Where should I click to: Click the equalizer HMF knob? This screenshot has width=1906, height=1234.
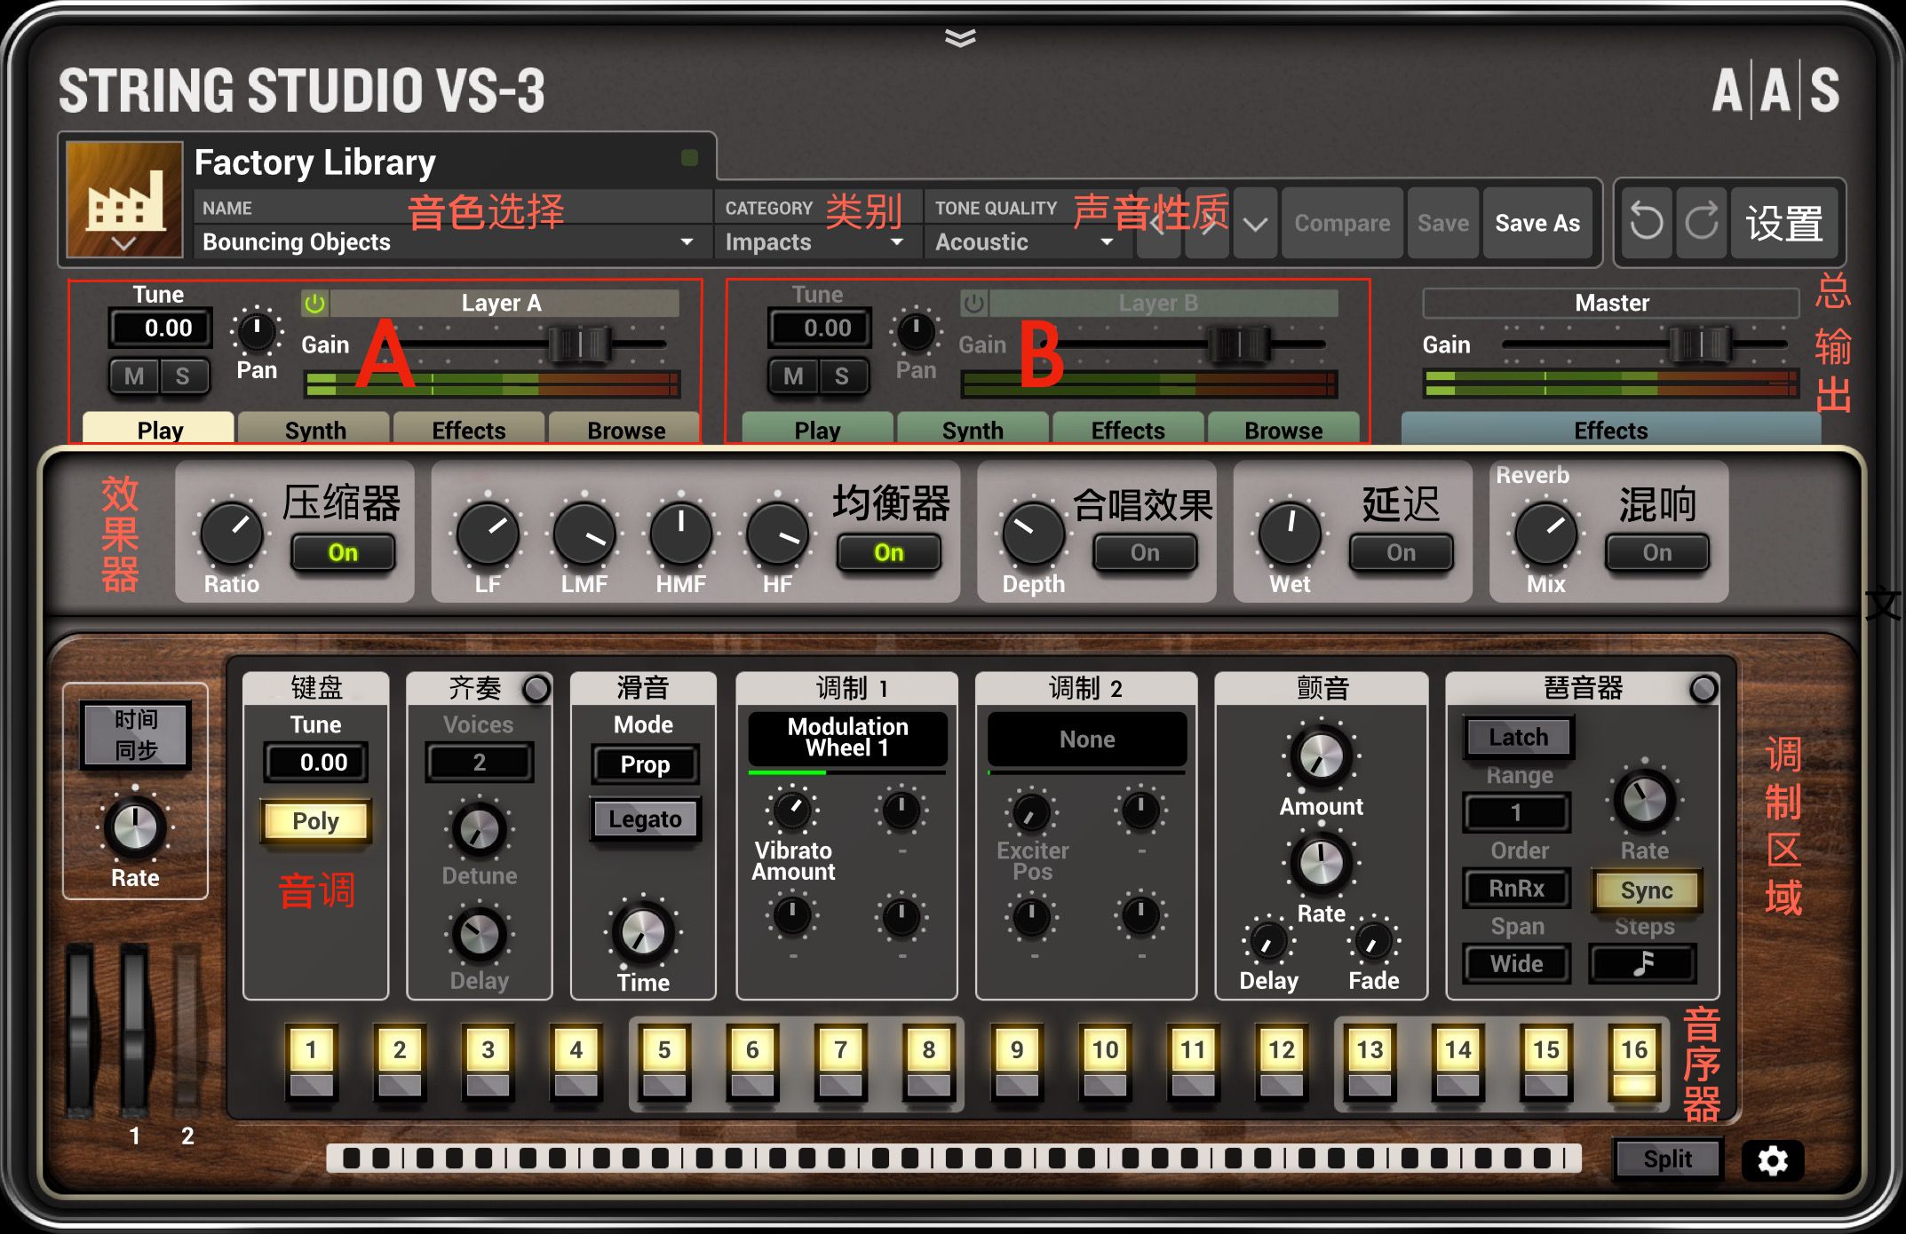click(x=681, y=533)
